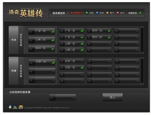Choose recommended 四川一区 in 电信 推荐服务器
The width and height of the screenshot is (151, 115).
(x=42, y=49)
